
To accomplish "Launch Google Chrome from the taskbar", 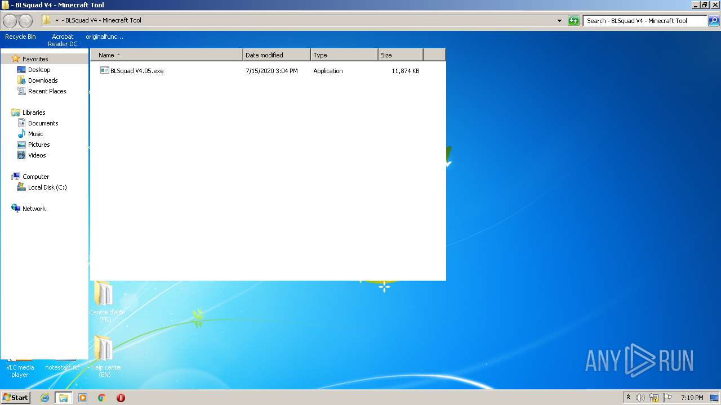I will coord(102,398).
